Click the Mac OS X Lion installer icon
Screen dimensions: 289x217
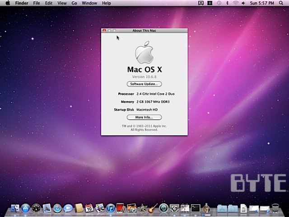(206, 208)
